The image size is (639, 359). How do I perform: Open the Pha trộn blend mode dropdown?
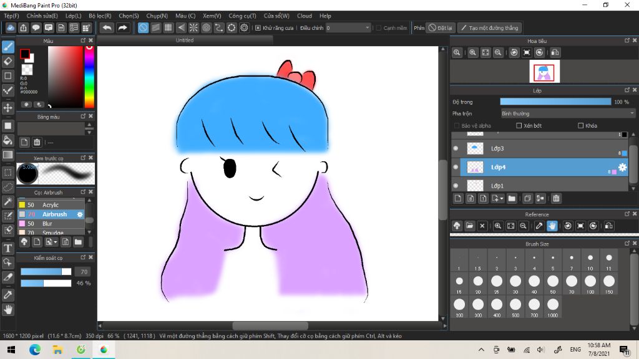coord(568,113)
